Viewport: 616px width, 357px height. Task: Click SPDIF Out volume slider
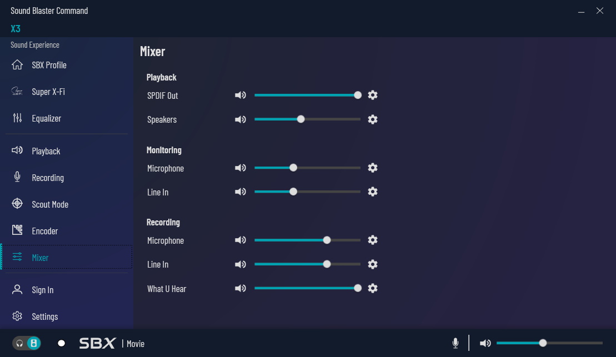(x=308, y=95)
